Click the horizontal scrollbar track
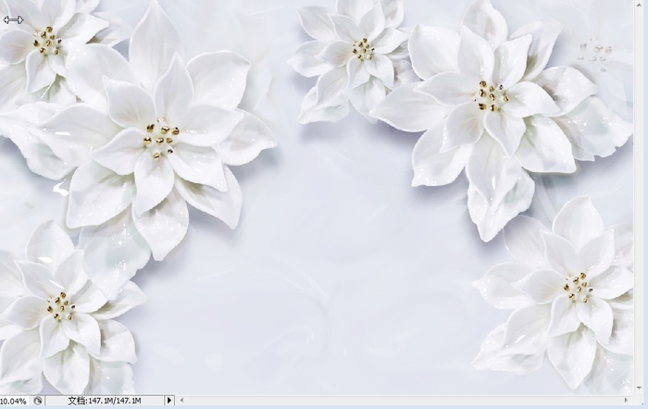The width and height of the screenshot is (648, 409). click(404, 401)
